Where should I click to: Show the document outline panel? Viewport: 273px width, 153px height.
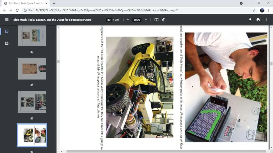coord(7,43)
